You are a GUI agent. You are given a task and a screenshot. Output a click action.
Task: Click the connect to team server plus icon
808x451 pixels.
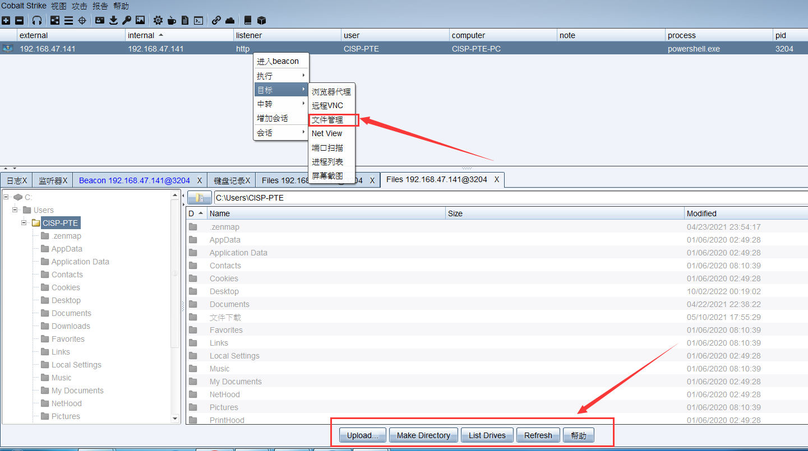pyautogui.click(x=6, y=20)
